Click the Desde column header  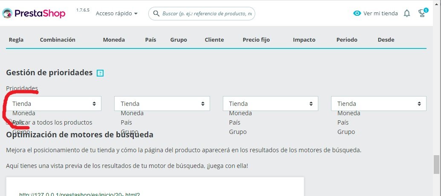click(x=386, y=40)
